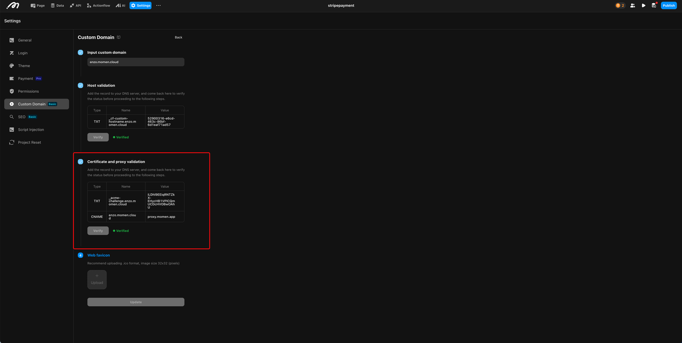This screenshot has height=343, width=682.
Task: Click the Payment sidebar icon
Action: (12, 78)
